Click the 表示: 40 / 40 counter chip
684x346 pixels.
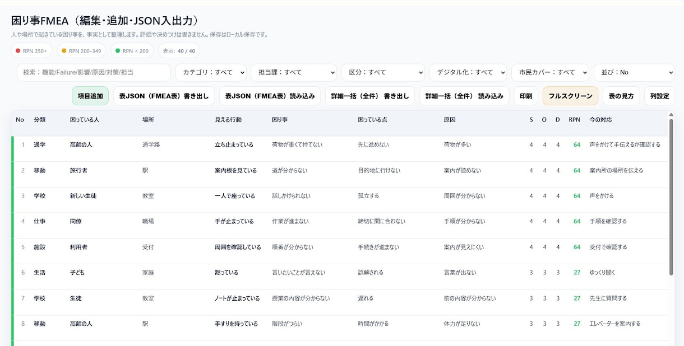[x=179, y=51]
